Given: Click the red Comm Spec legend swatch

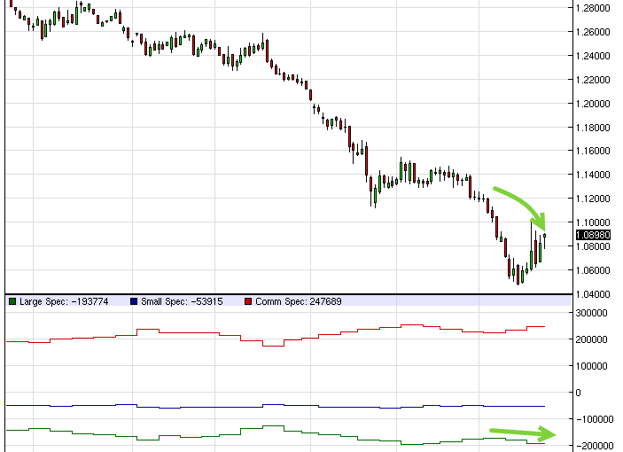Looking at the screenshot, I should pyautogui.click(x=248, y=301).
